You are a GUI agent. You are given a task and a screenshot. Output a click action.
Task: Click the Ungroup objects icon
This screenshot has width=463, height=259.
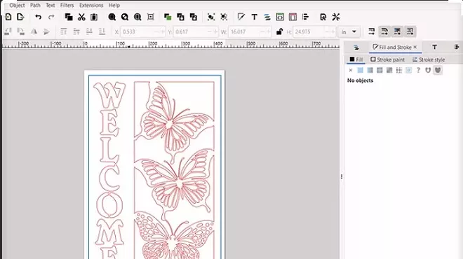224,17
